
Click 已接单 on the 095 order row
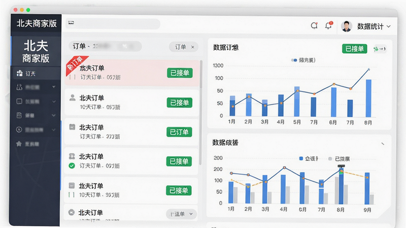pyautogui.click(x=179, y=161)
